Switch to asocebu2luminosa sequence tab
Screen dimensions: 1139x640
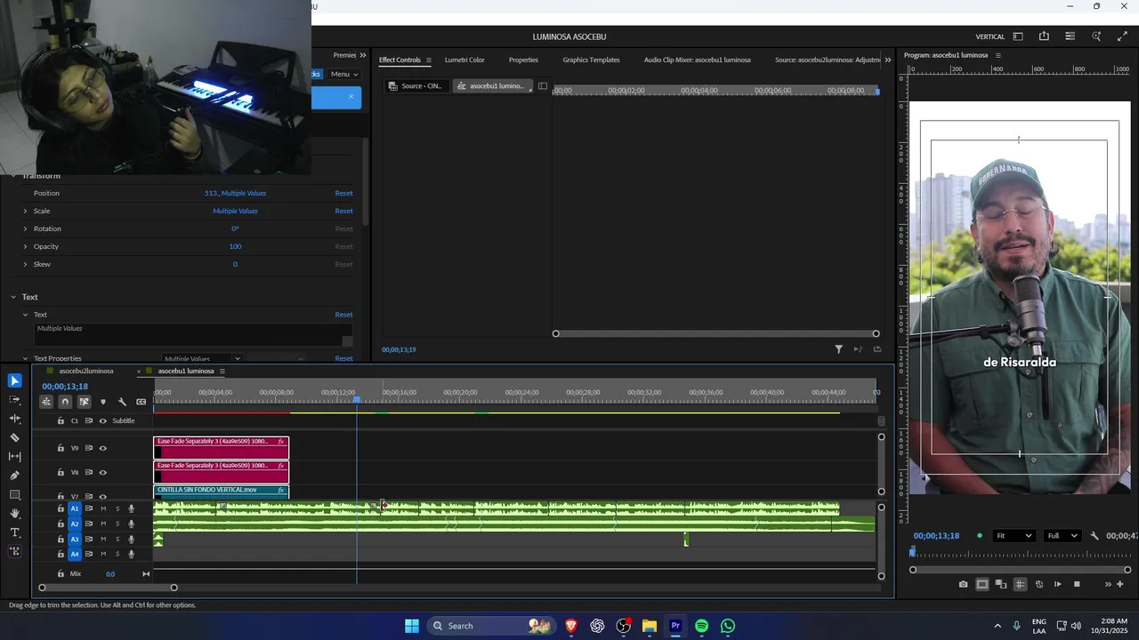pyautogui.click(x=86, y=371)
